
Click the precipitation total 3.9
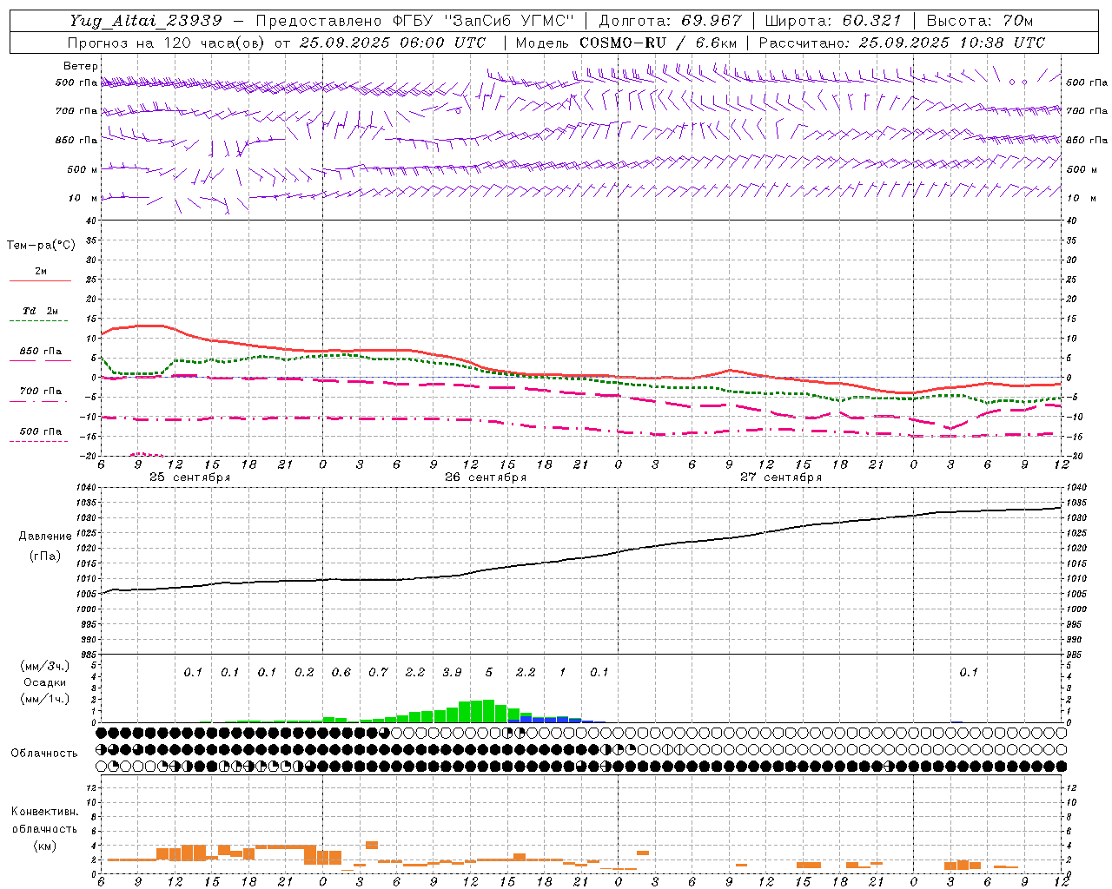[452, 672]
